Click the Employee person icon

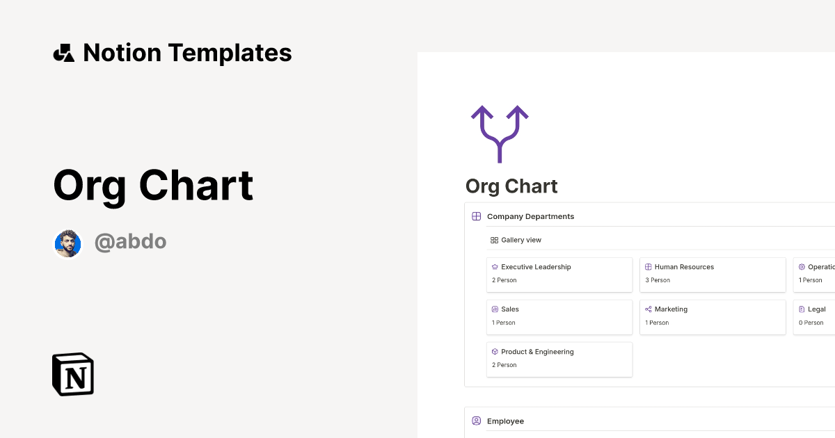click(476, 421)
